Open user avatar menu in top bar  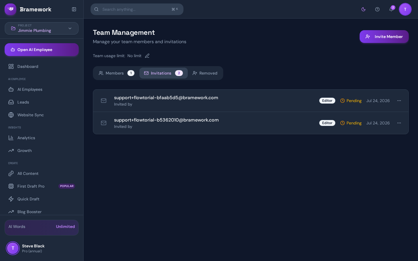[405, 9]
